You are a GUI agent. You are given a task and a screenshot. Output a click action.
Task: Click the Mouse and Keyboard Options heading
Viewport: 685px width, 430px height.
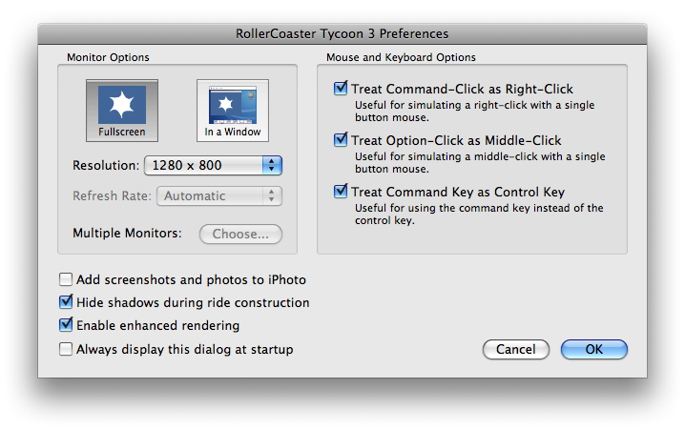401,58
